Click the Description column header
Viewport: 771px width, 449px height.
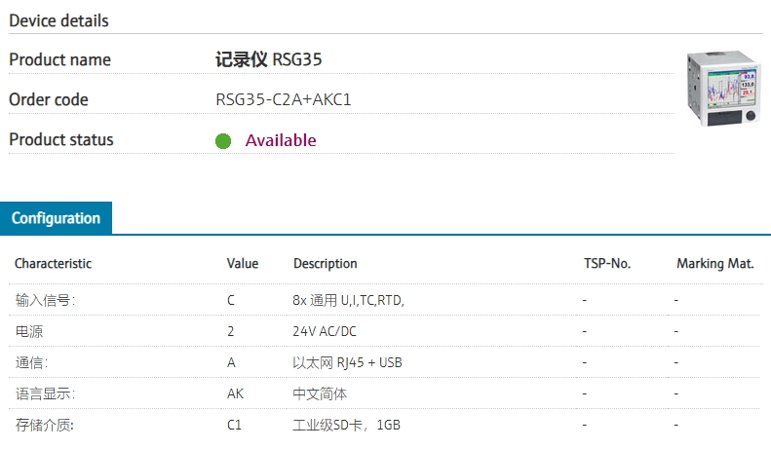coord(325,263)
